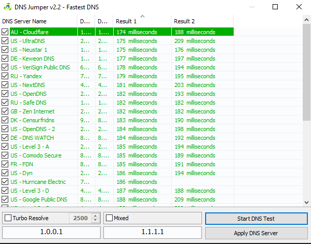Minimize the DNS Jumper window
The image size is (311, 244).
click(252, 7)
